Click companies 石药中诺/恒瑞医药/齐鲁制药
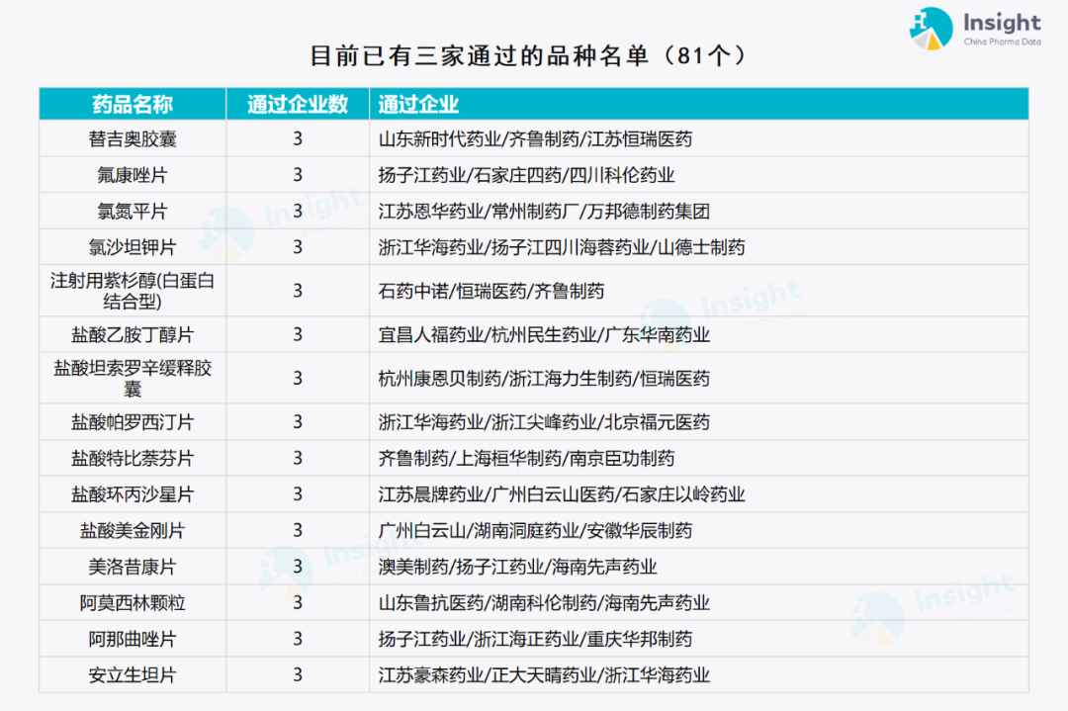Screen dimensions: 1068x711 [491, 291]
